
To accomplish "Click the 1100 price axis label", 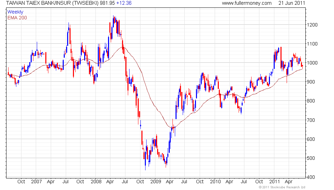I will click(x=312, y=44).
